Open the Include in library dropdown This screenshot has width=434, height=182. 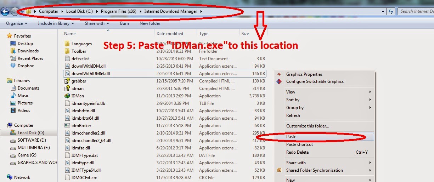[56, 23]
